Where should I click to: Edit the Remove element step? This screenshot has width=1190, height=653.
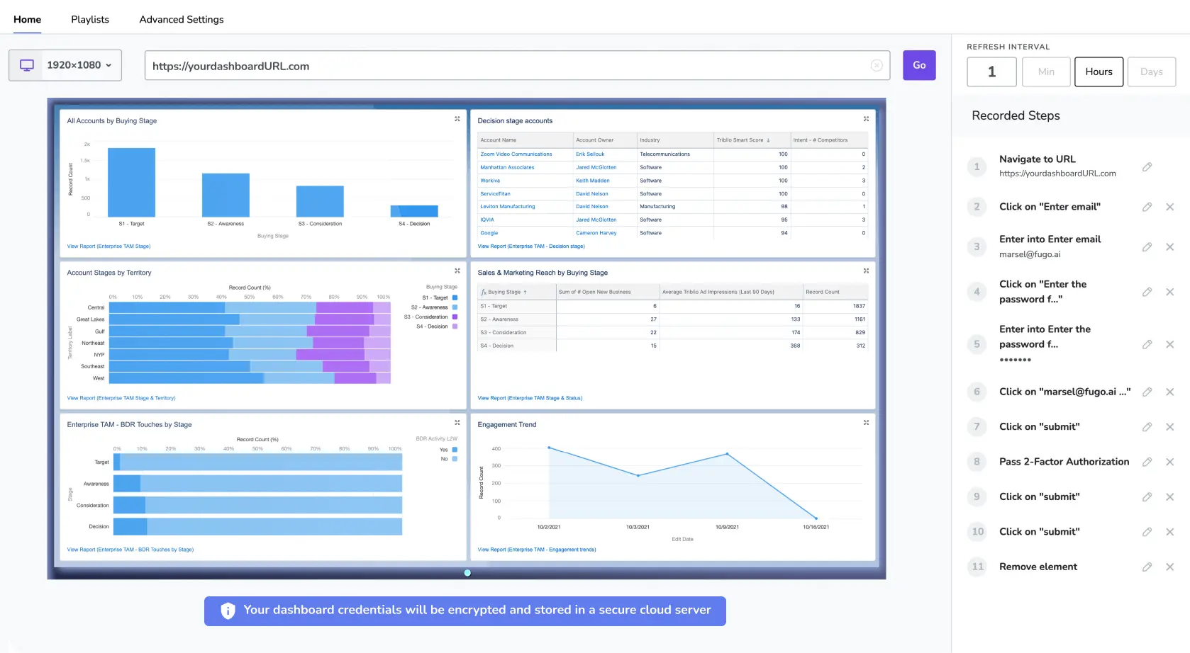pyautogui.click(x=1147, y=567)
